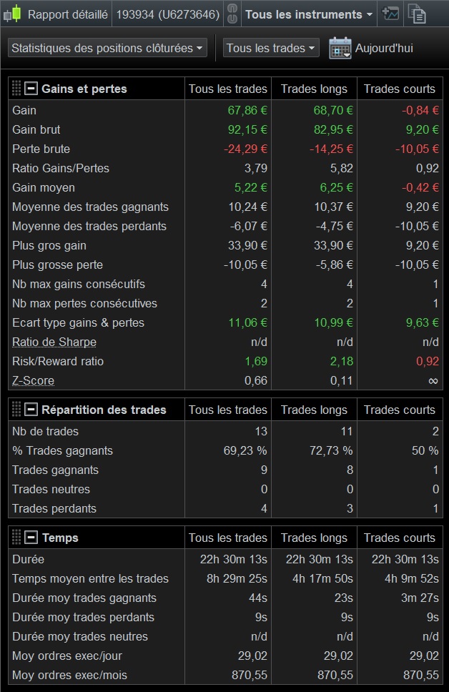Select the Trades perdants row label

(54, 508)
